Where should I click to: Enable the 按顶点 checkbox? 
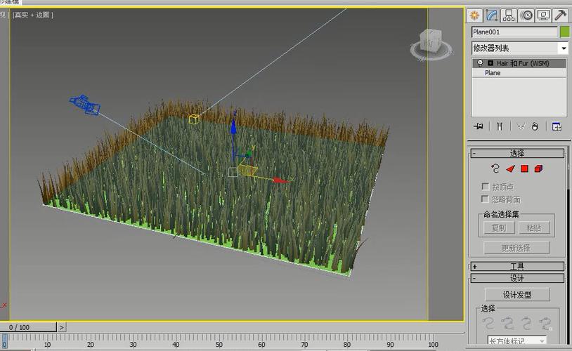coord(485,187)
